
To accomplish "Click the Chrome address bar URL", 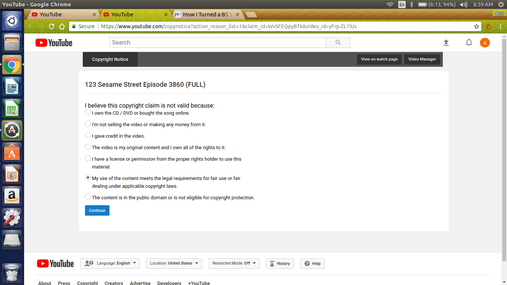I will point(229,26).
